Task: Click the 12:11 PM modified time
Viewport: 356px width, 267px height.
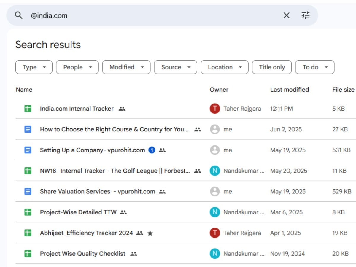Action: pos(281,109)
